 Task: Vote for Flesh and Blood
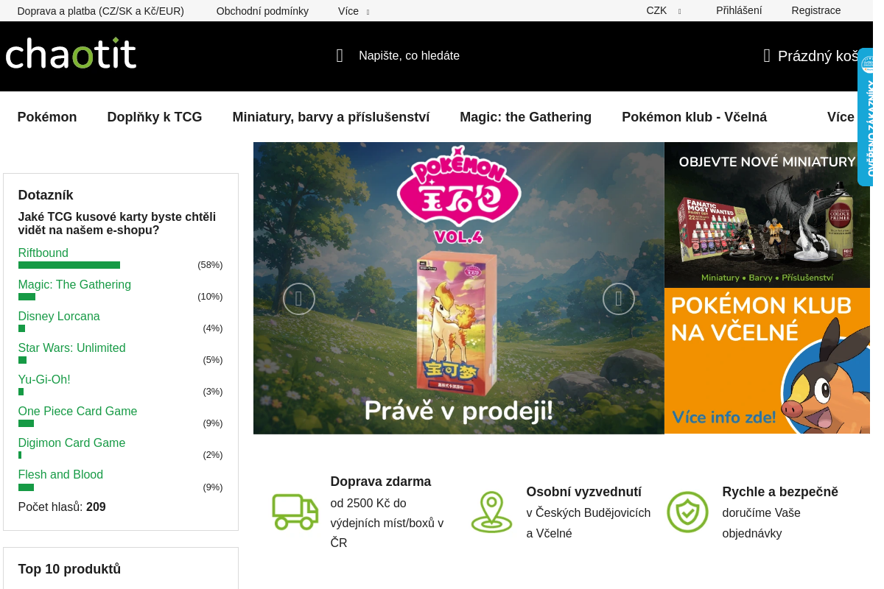(x=60, y=475)
